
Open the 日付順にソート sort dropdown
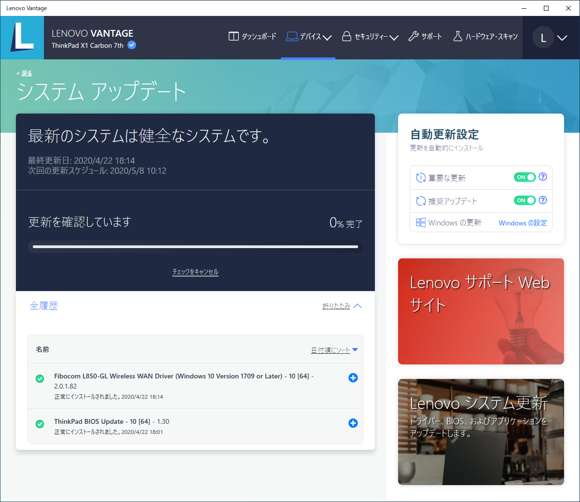[x=334, y=350]
